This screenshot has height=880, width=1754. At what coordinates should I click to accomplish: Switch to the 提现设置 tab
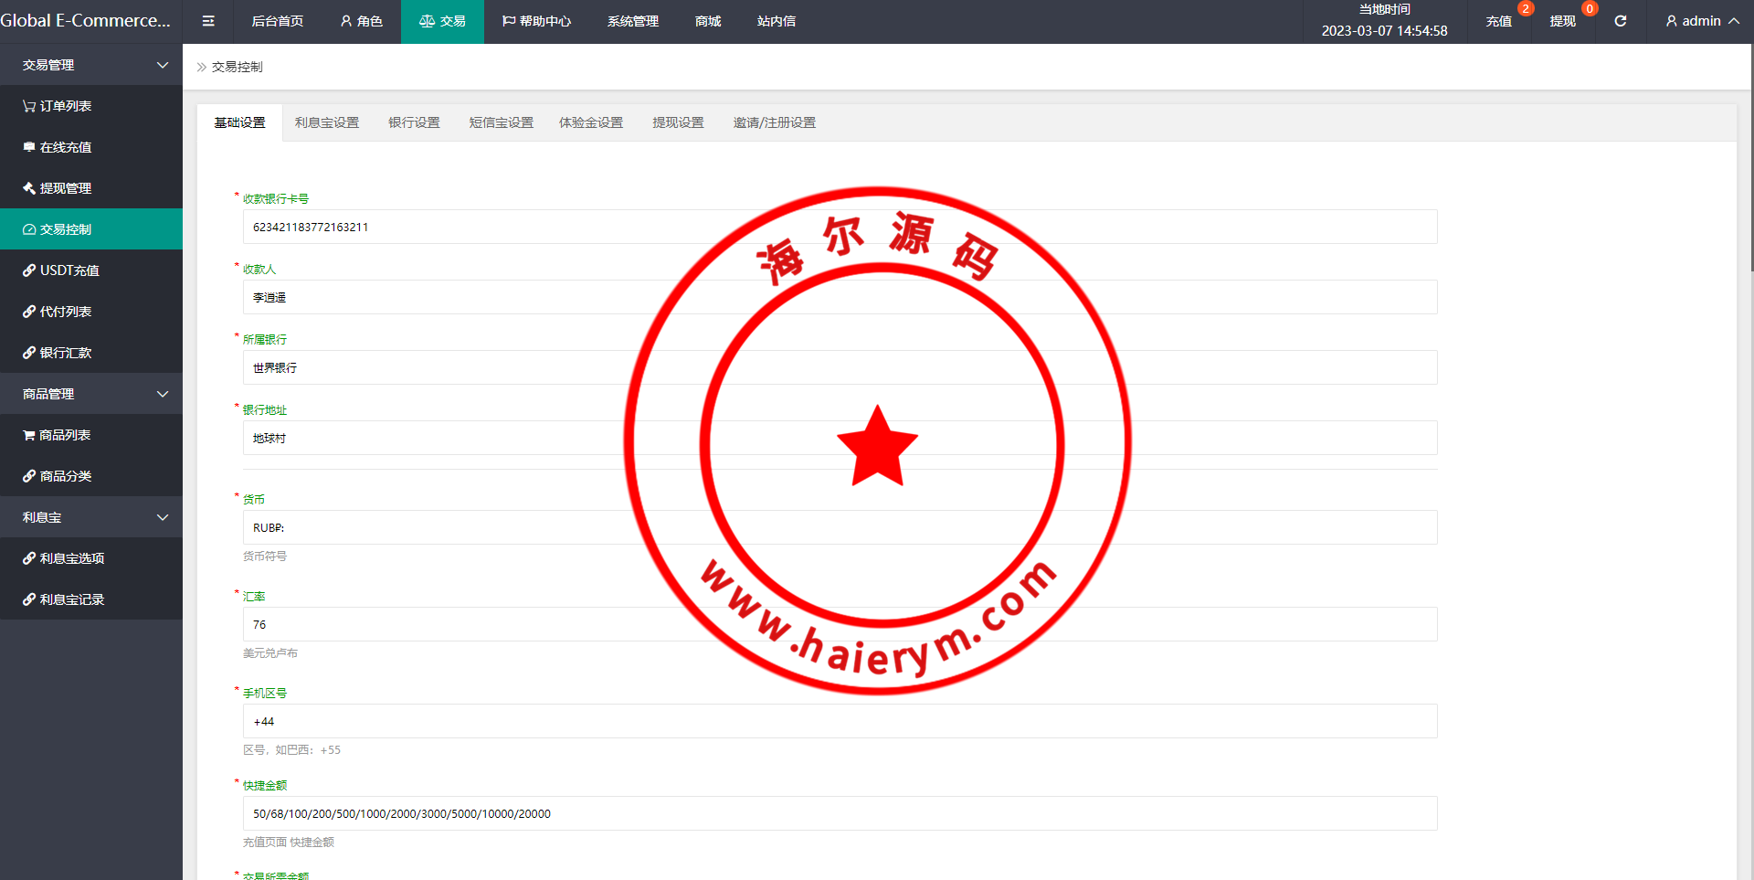[x=678, y=122]
